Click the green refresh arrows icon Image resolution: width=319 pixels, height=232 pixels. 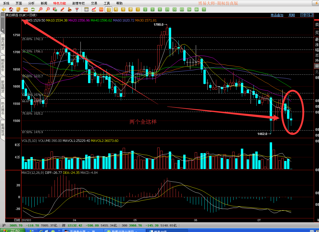coord(33,9)
